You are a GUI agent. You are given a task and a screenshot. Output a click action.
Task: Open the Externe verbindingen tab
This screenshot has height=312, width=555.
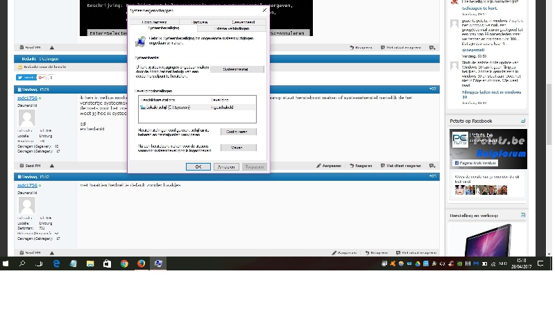point(232,28)
